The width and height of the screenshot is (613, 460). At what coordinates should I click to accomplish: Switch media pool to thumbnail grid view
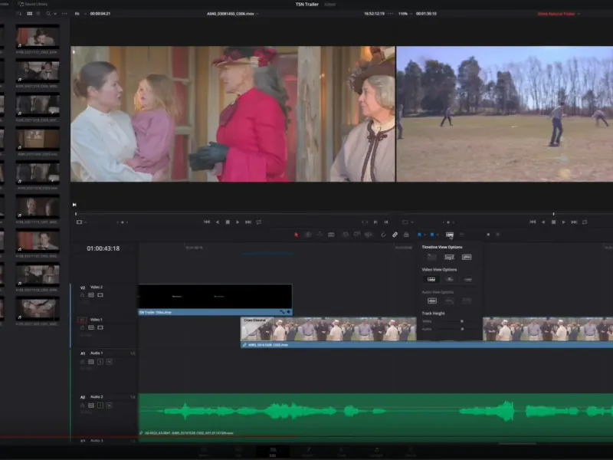[29, 14]
